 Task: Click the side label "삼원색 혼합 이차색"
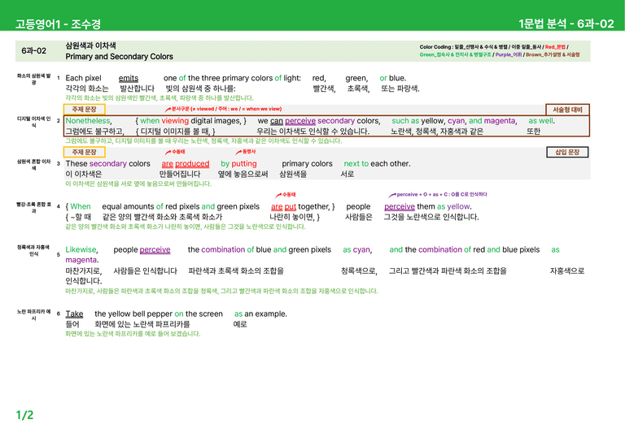tap(34, 165)
